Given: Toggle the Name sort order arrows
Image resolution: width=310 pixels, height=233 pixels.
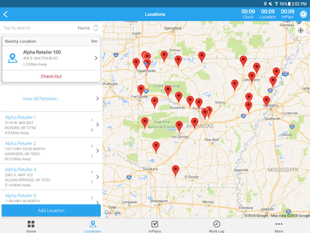Looking at the screenshot, I should pos(96,28).
